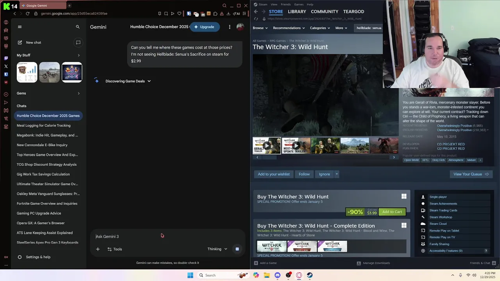Open a new tab with the plus button

pyautogui.click(x=69, y=5)
